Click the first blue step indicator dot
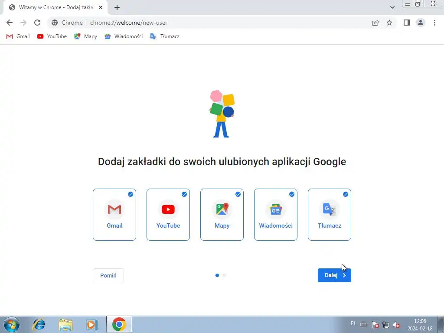444x333 pixels. [x=217, y=275]
